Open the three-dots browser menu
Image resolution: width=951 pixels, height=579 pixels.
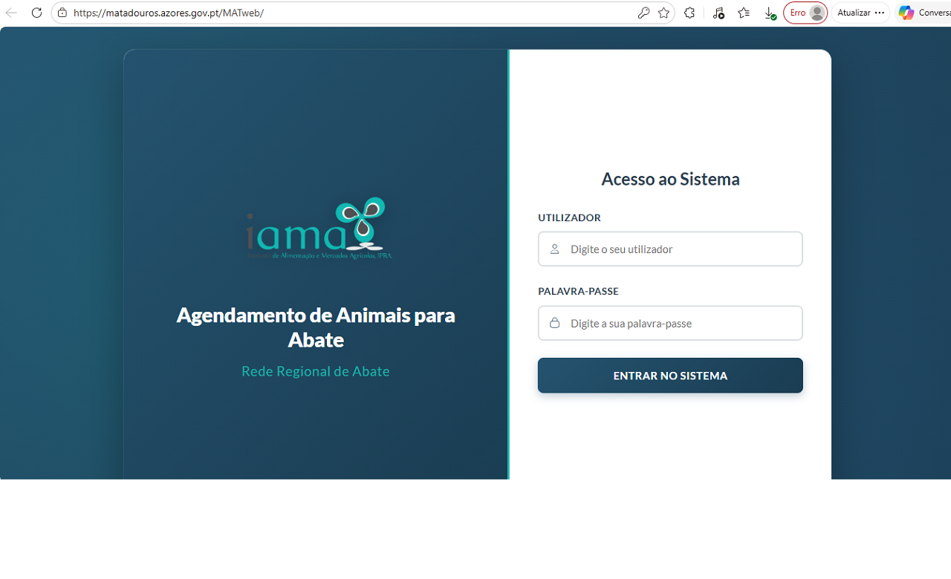pyautogui.click(x=880, y=13)
